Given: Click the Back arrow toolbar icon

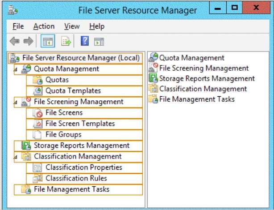Looking at the screenshot, I should [15, 41].
